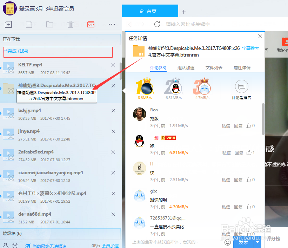The height and width of the screenshot is (248, 288).
Task: Click the 一剑 username
Action: click(154, 138)
